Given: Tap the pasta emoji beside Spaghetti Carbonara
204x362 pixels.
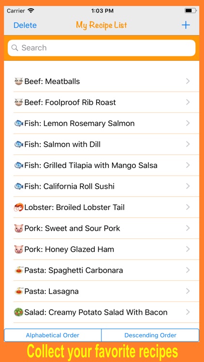Looking at the screenshot, I should pyautogui.click(x=18, y=270).
